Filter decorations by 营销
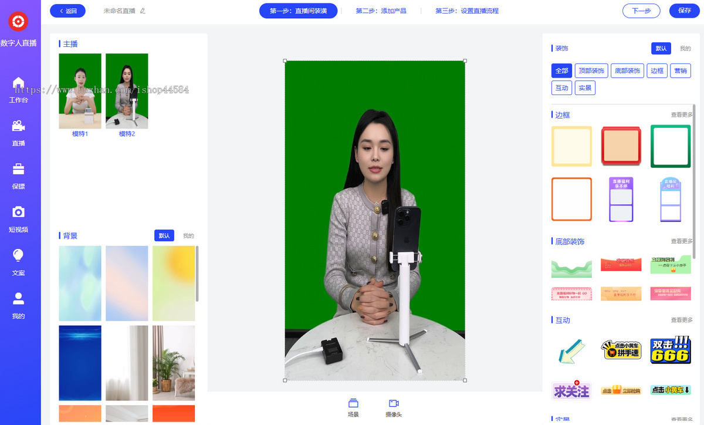704x425 pixels. [681, 70]
